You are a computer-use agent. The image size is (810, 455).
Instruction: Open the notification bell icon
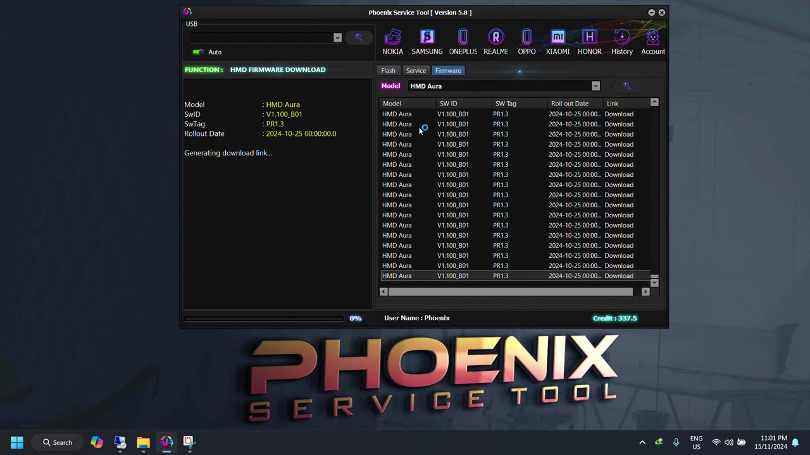pyautogui.click(x=795, y=442)
